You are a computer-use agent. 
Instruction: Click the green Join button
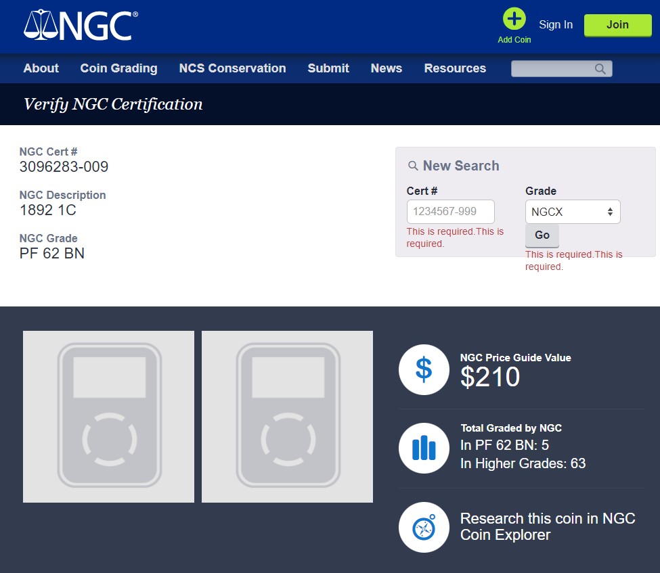point(617,25)
